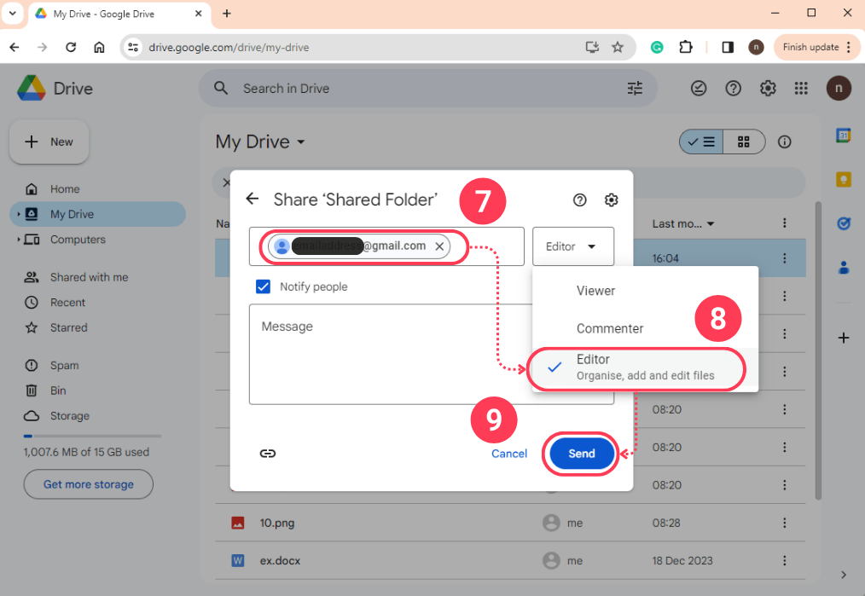The image size is (865, 596).
Task: Open Drive settings via the gear icon
Action: click(767, 88)
